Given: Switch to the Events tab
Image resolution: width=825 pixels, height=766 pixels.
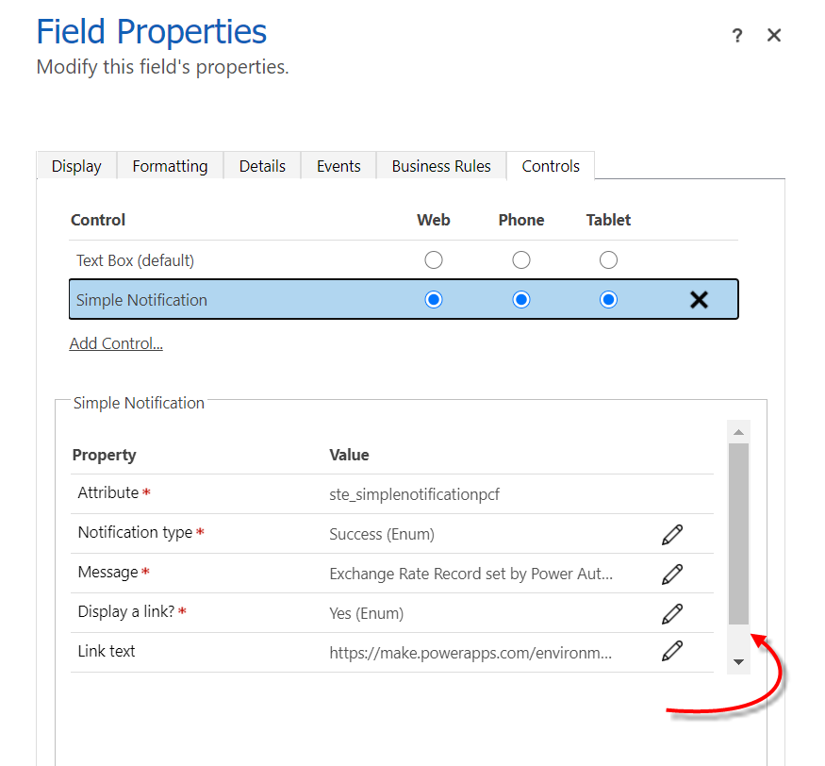Looking at the screenshot, I should click(338, 165).
